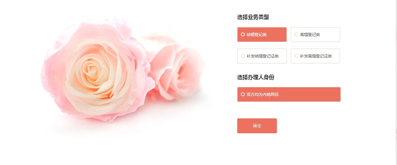Select the 补发离婚登记证类 radio circle
Screen dimensions: 397x165
coord(296,56)
